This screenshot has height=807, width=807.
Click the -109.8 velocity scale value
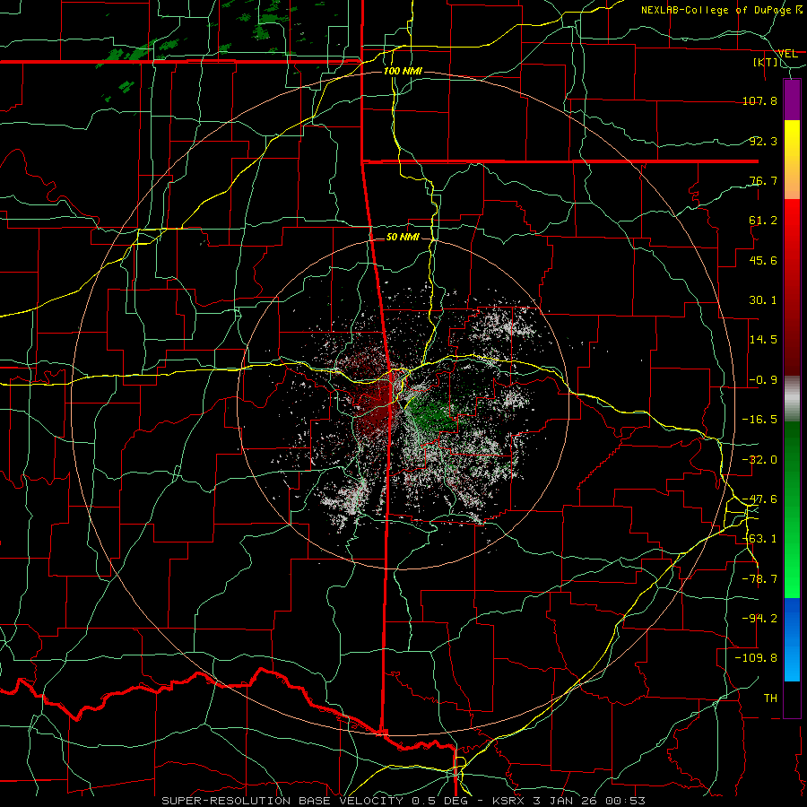click(x=756, y=658)
